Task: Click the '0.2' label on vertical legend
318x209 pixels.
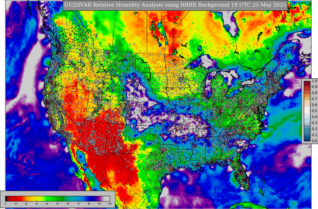Action: (x=314, y=129)
